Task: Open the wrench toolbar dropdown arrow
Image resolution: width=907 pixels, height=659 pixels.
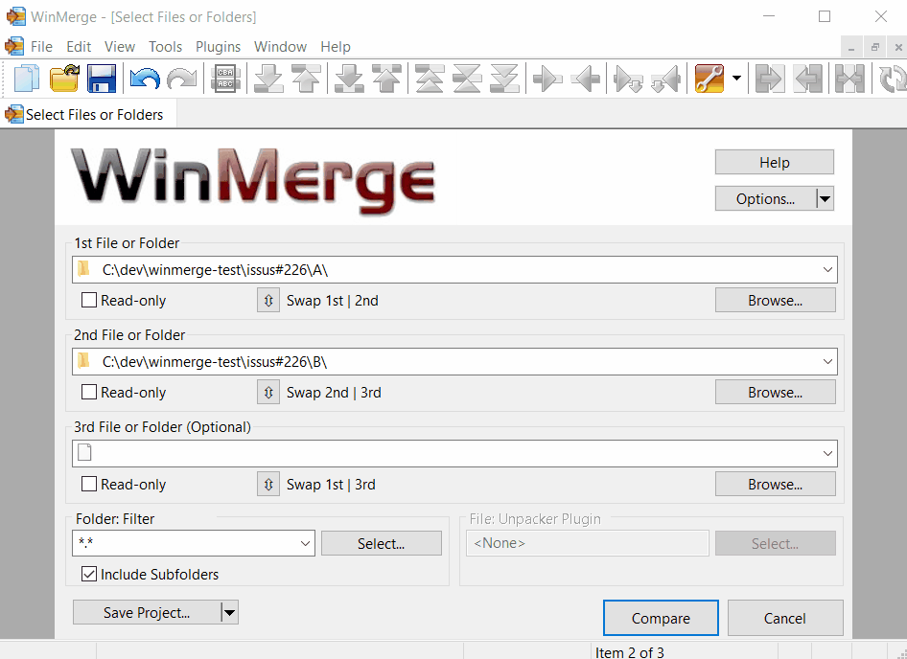Action: click(736, 78)
